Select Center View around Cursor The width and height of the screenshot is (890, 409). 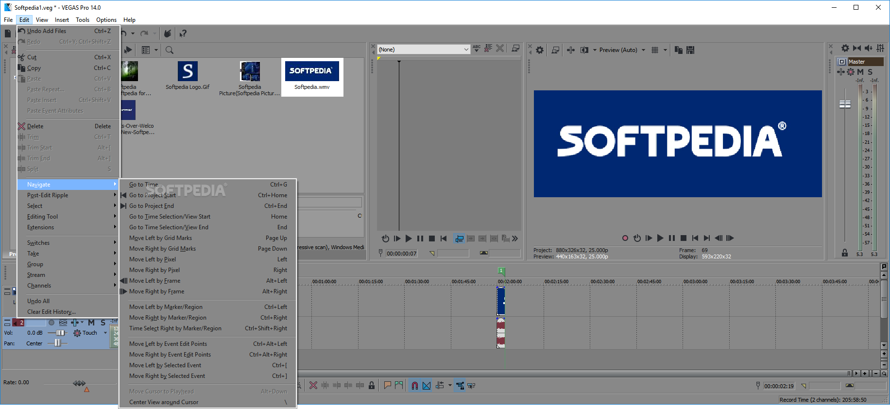[208, 402]
